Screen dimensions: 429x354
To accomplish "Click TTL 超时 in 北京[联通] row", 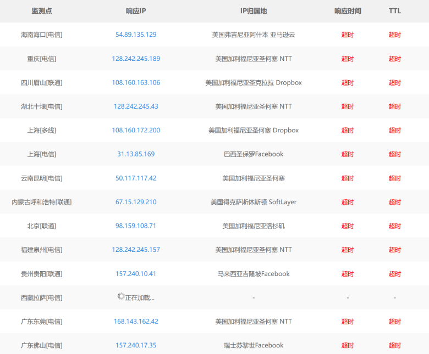I will click(x=394, y=226).
